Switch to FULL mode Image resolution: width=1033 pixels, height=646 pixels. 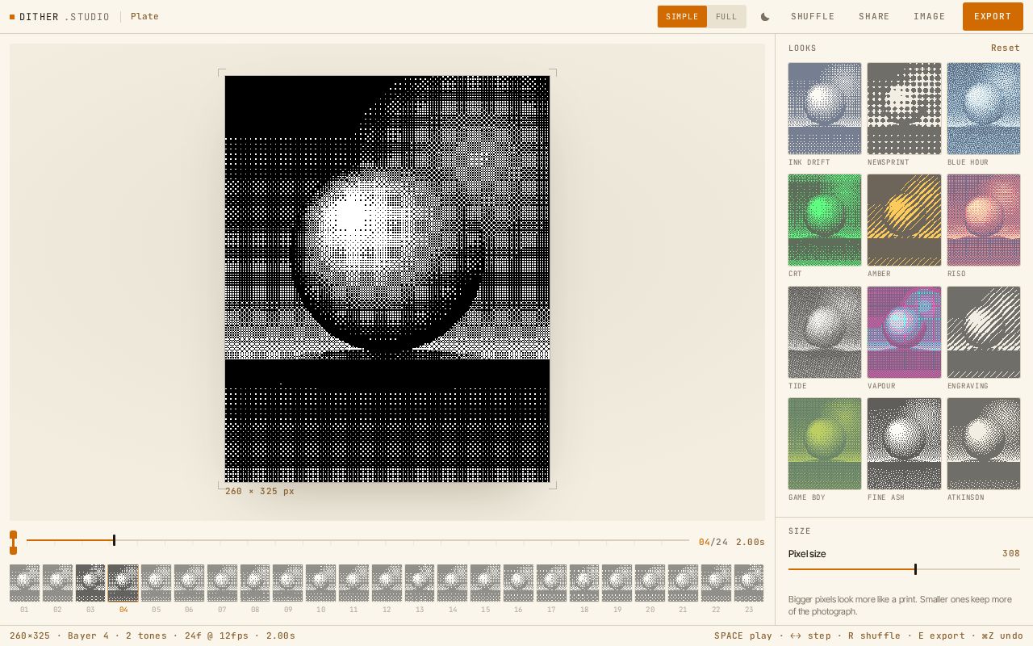(x=726, y=17)
